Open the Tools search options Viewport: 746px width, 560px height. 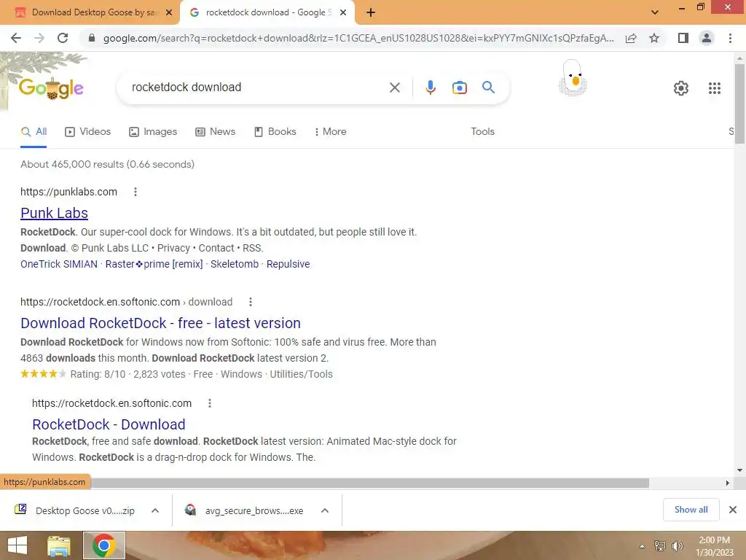482,131
